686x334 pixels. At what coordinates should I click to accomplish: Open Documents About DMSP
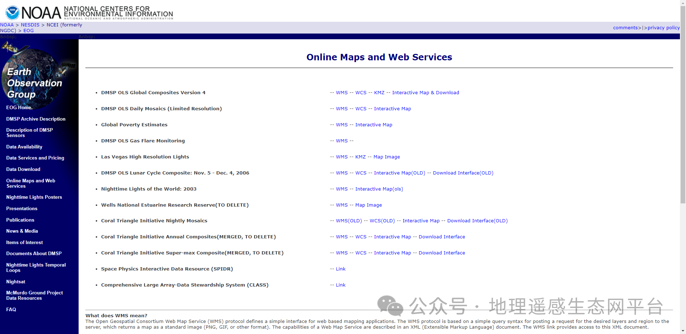tap(34, 253)
